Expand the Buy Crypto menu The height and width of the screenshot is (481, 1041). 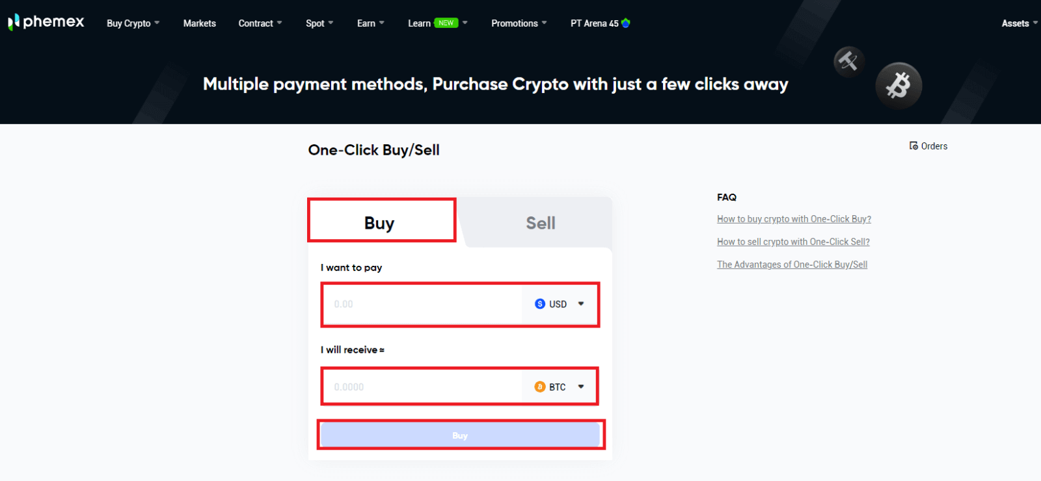(133, 23)
